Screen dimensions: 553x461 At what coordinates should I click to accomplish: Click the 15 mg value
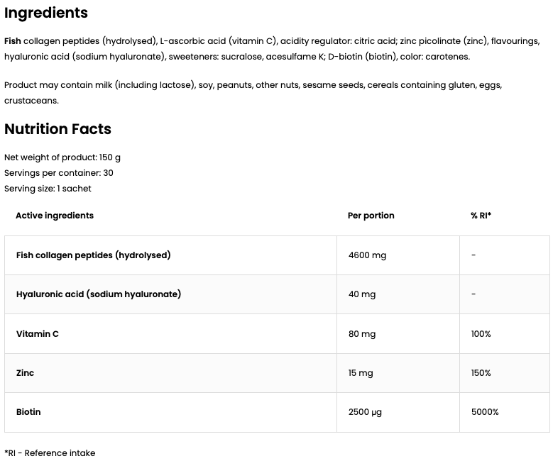click(x=361, y=373)
